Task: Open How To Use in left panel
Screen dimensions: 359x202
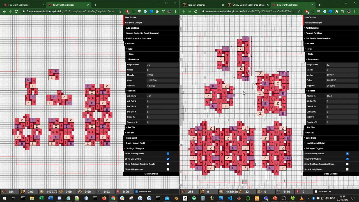Action: click(x=151, y=17)
